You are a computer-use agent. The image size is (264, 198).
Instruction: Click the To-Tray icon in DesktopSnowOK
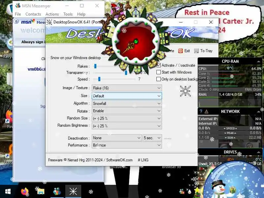pyautogui.click(x=196, y=51)
